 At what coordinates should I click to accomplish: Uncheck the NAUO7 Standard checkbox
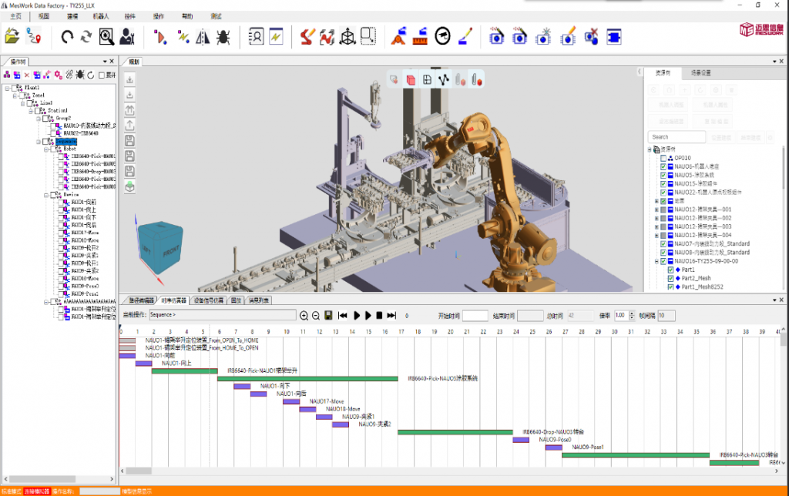tap(663, 244)
